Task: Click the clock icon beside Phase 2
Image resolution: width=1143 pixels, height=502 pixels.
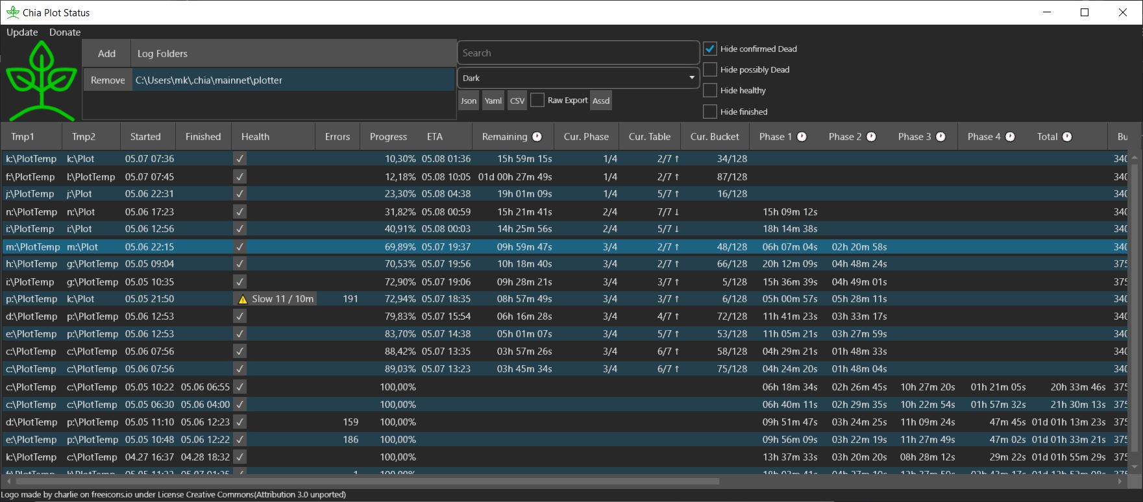Action: [x=871, y=136]
